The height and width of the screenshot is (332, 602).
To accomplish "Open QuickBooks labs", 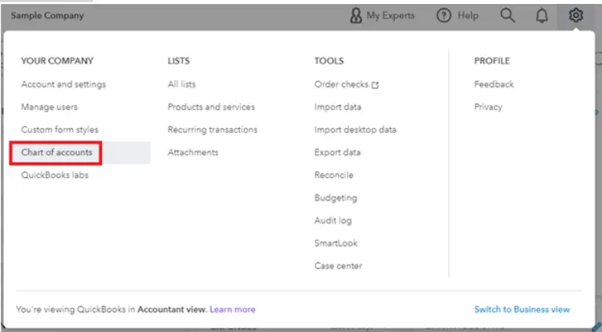I will 55,175.
